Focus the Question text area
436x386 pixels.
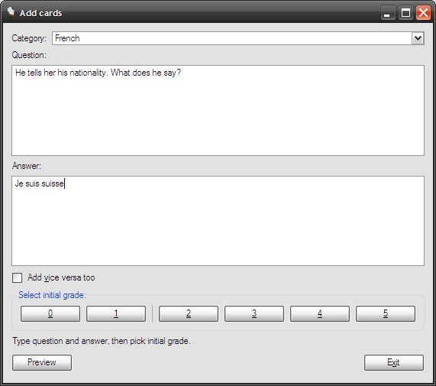218,110
